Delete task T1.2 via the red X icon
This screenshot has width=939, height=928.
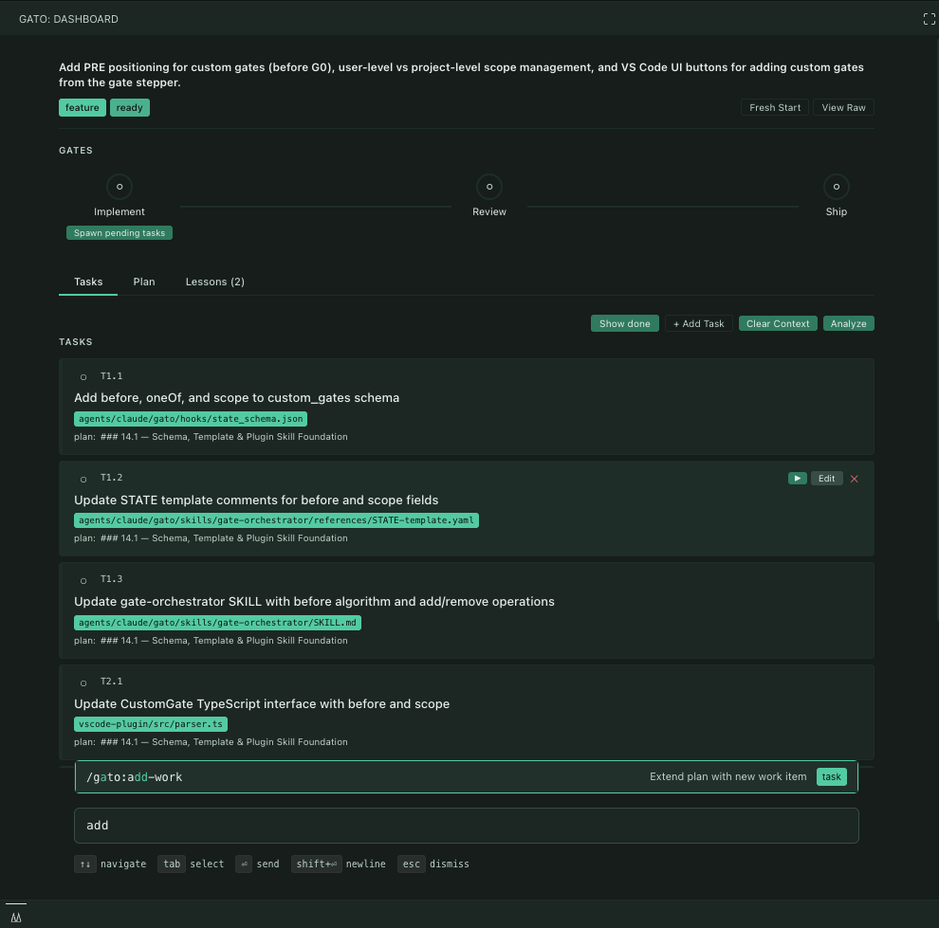point(854,478)
